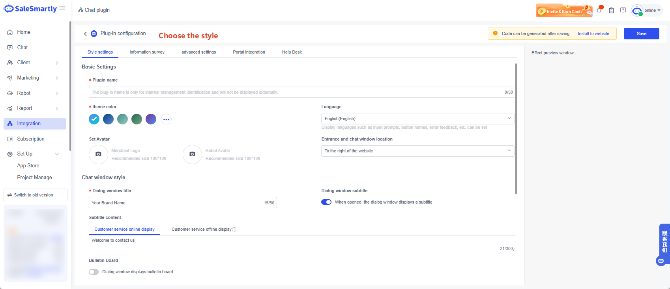Screen dimensions: 670x289
Task: Click the SaleSmartly logo
Action: tap(30, 8)
